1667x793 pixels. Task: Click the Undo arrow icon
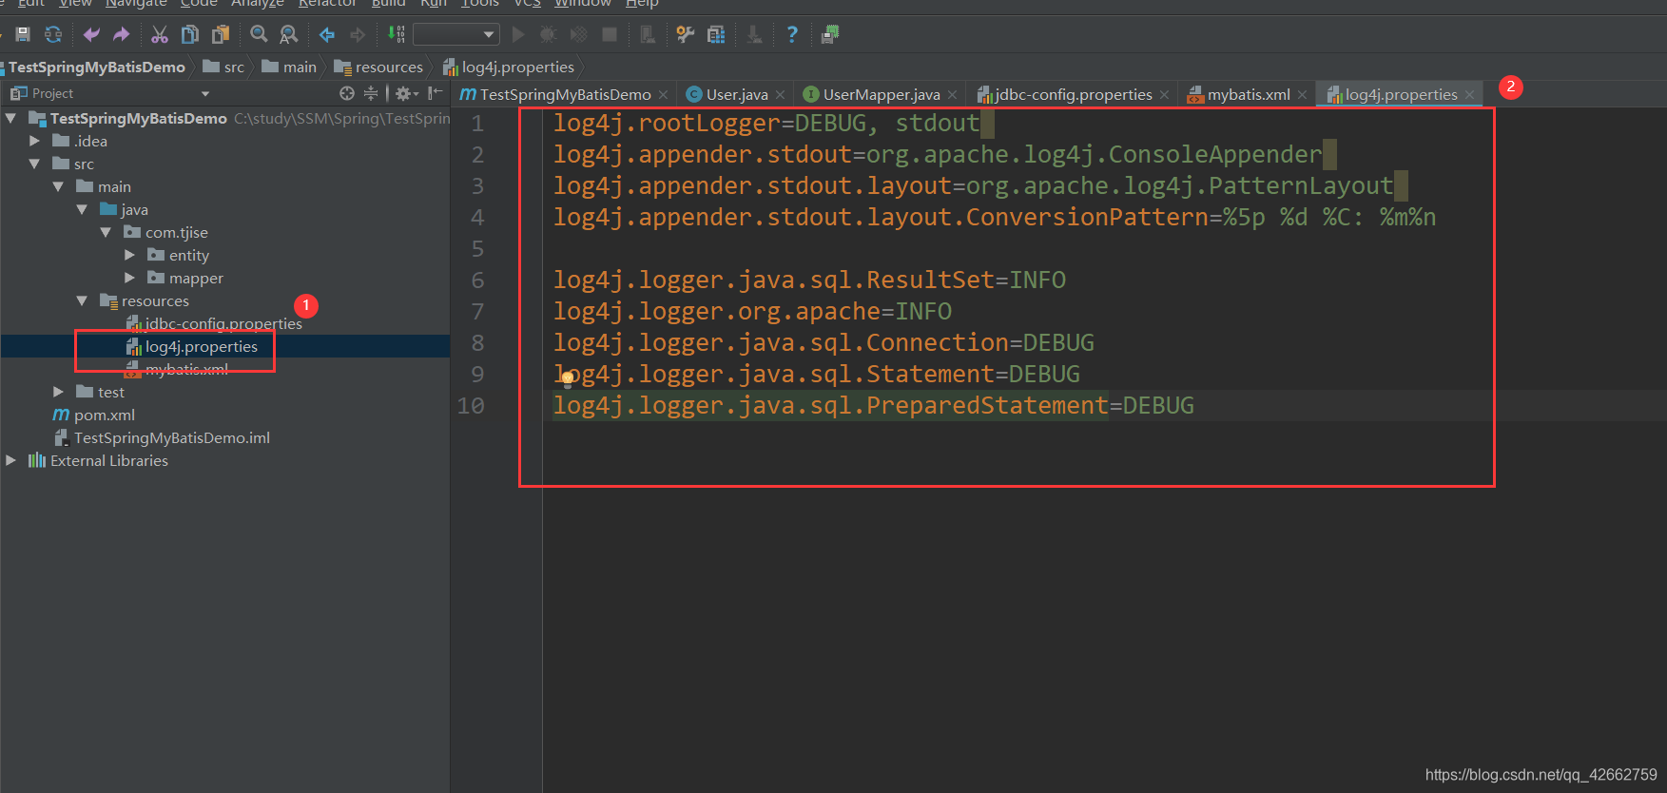coord(91,35)
